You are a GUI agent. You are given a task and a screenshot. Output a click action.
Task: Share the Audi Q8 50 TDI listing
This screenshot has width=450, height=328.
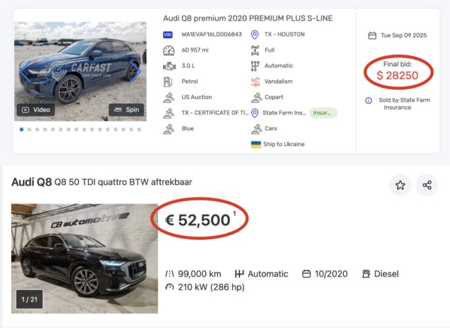(x=427, y=185)
